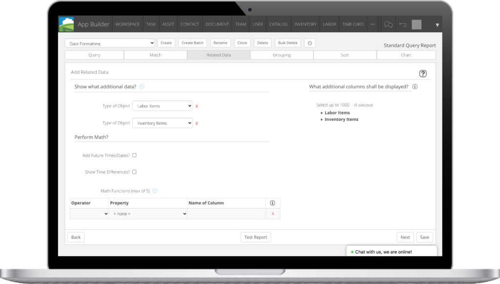Click the App Builder cloud logo

[66, 24]
